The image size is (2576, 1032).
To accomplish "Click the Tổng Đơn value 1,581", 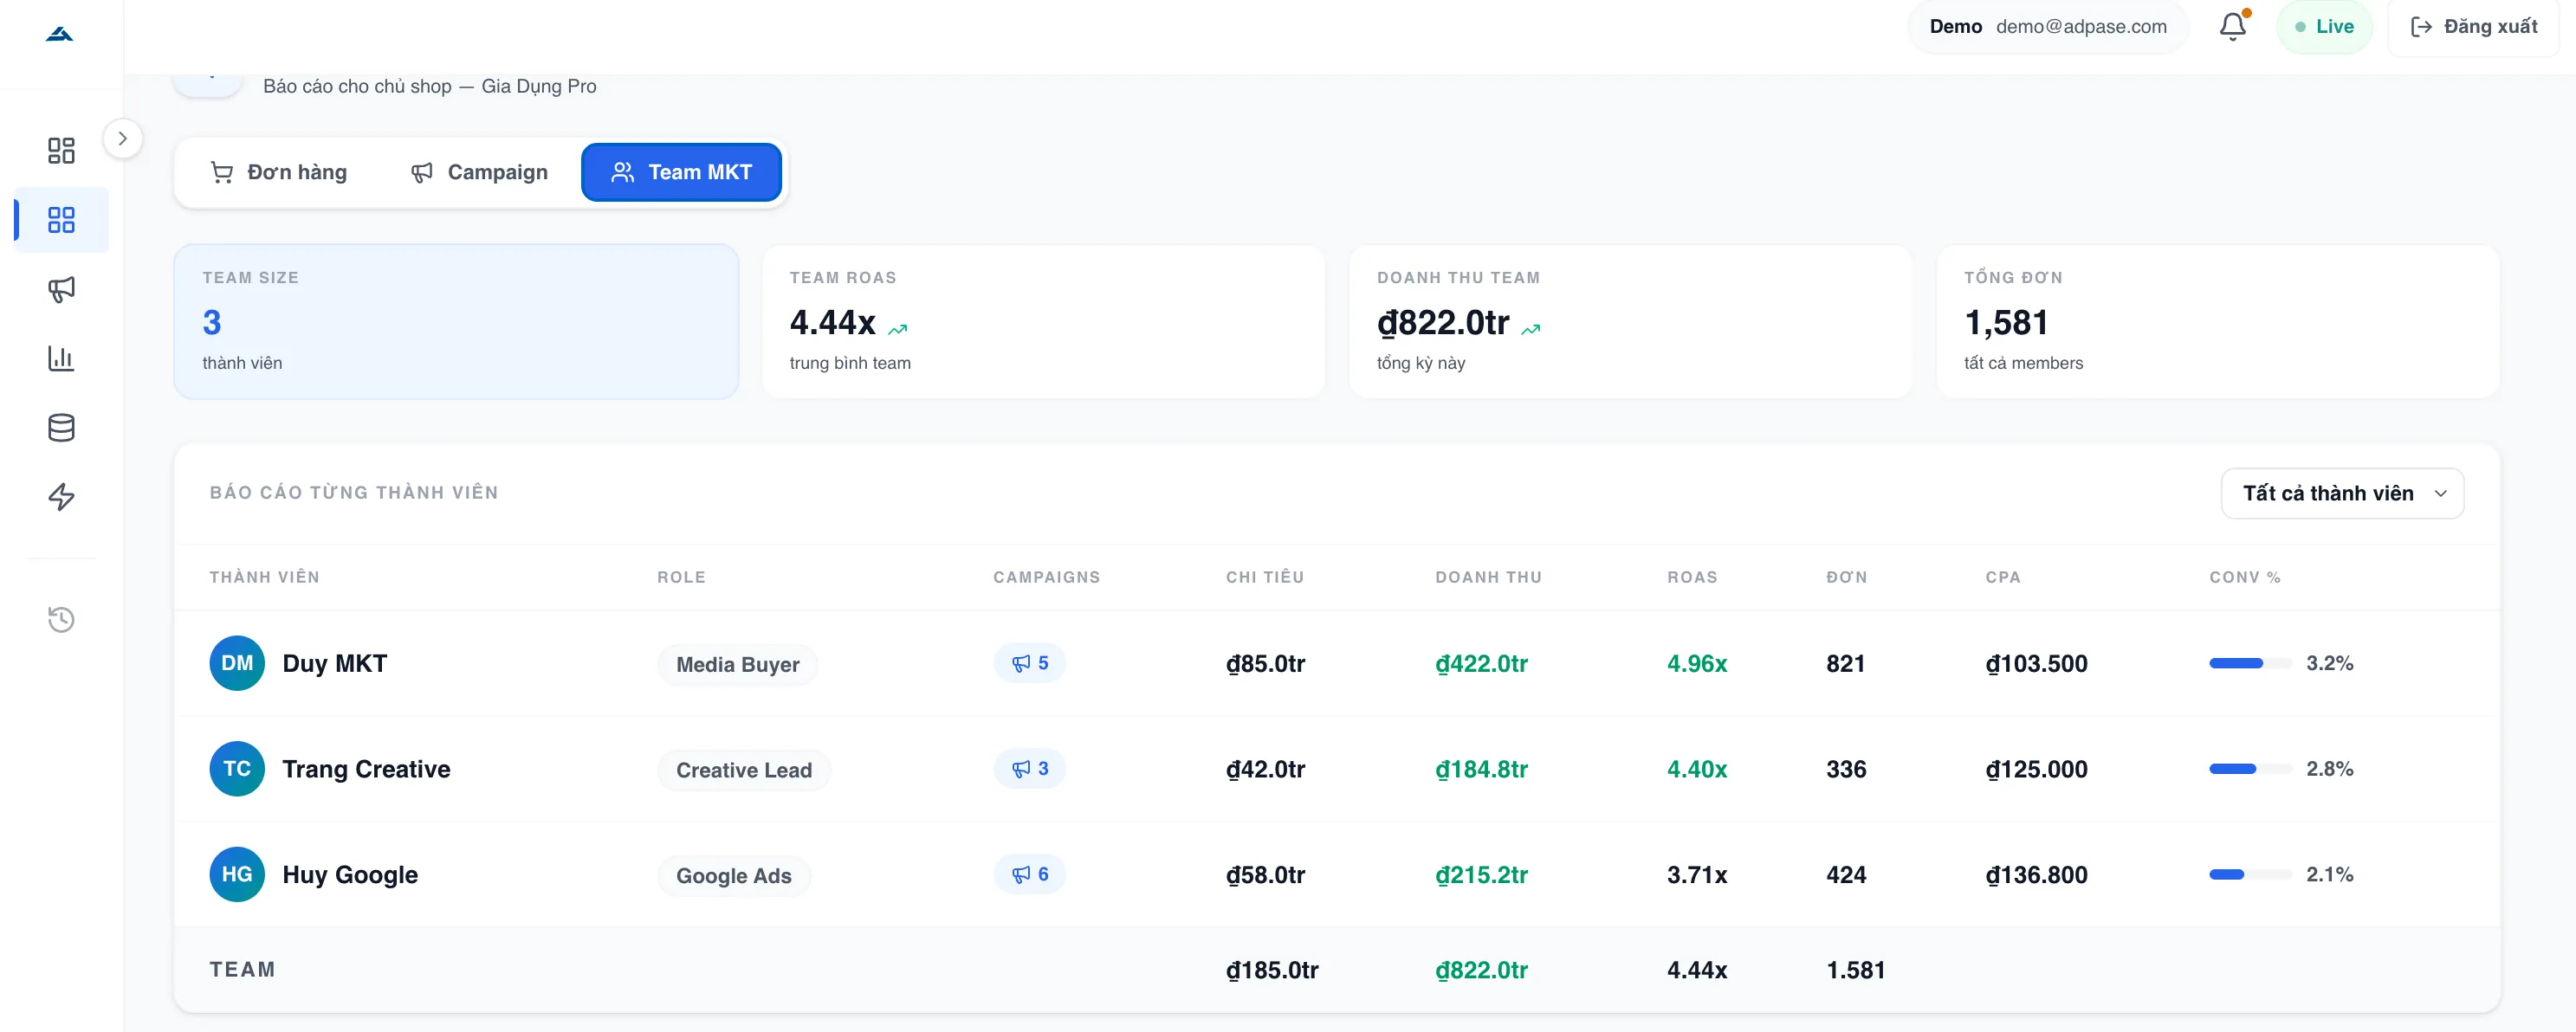I will point(2006,322).
